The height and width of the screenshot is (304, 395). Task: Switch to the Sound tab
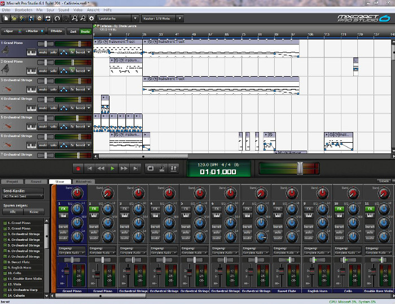[36, 182]
